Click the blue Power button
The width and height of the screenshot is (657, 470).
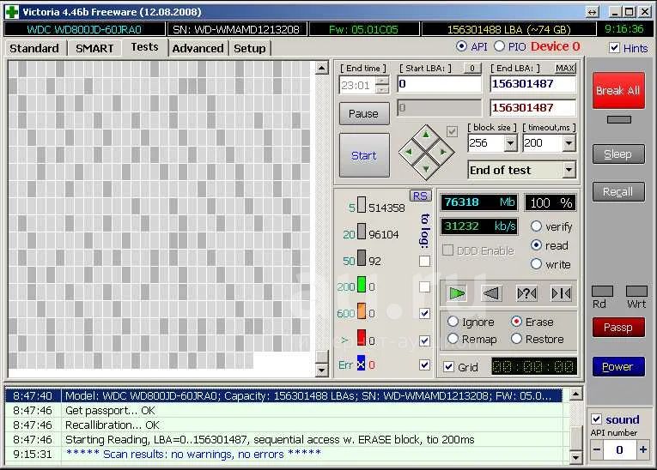(x=618, y=366)
